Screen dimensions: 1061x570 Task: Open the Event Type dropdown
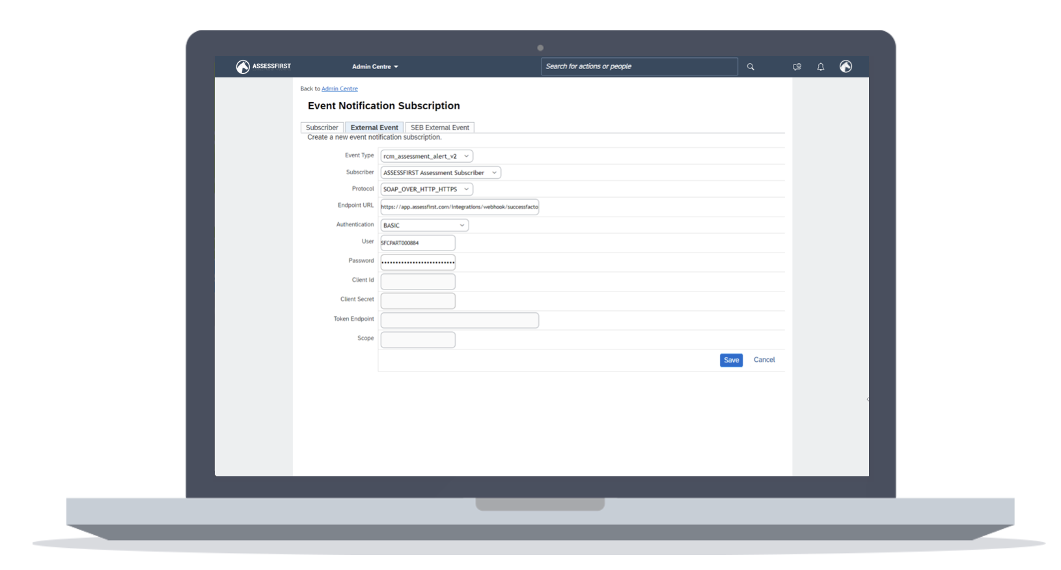click(x=426, y=156)
